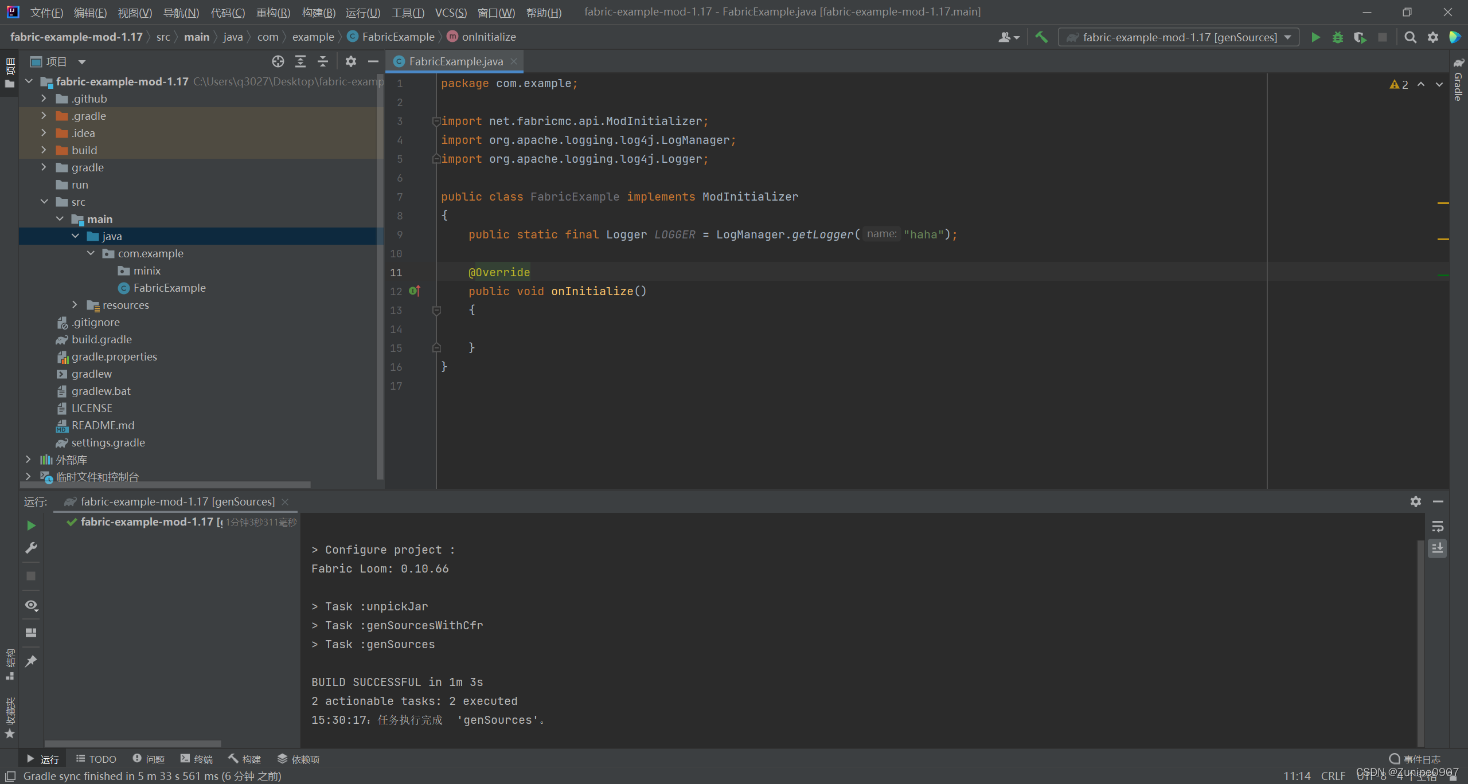The image size is (1468, 784).
Task: Close the FabricExample.java tab
Action: click(x=514, y=61)
